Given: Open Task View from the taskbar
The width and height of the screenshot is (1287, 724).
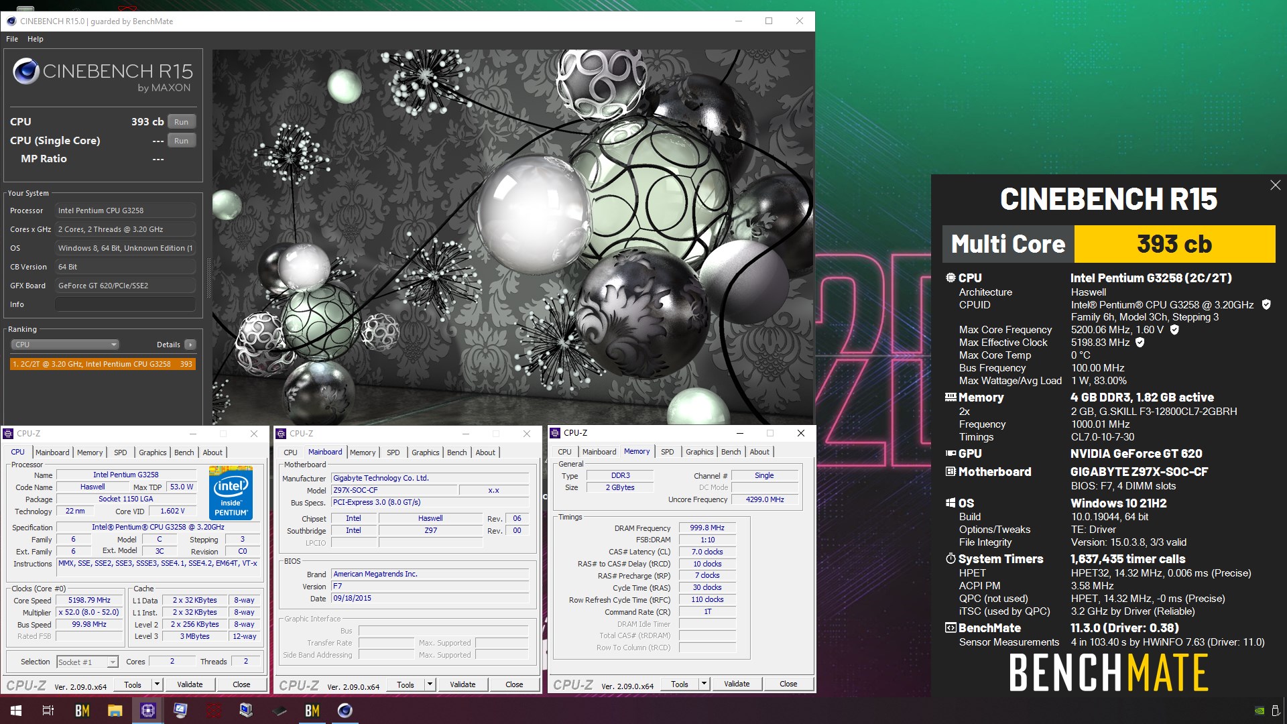Looking at the screenshot, I should [48, 711].
